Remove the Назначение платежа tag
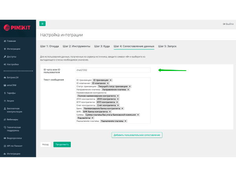 pyautogui.click(x=125, y=121)
